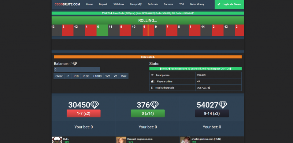This screenshot has width=293, height=143.
Task: Add +100 to the bet
Action: coord(86,76)
